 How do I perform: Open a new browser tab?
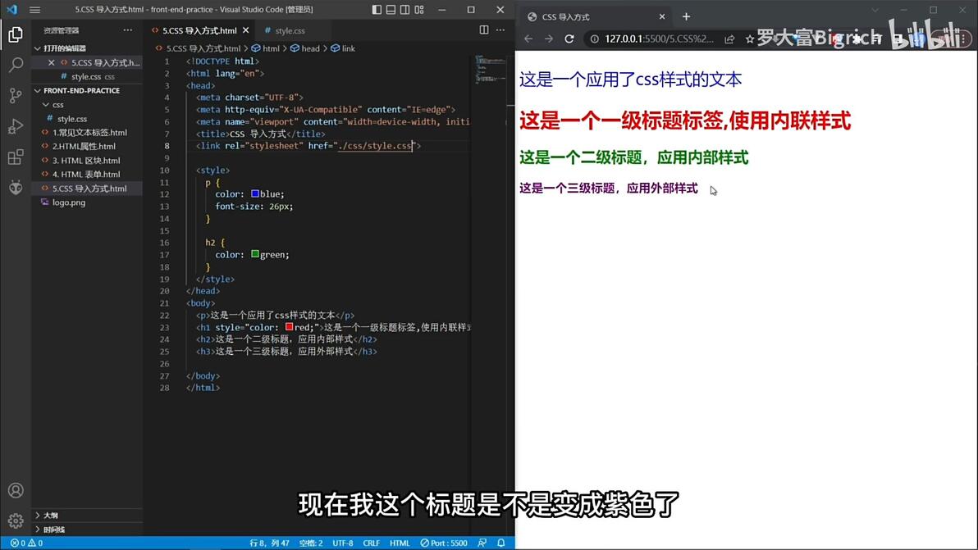tap(686, 17)
